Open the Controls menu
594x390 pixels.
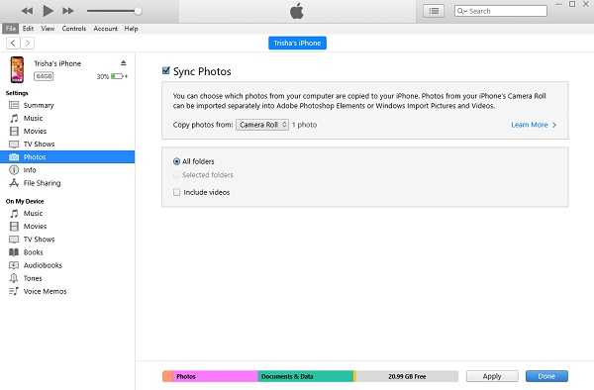(74, 29)
